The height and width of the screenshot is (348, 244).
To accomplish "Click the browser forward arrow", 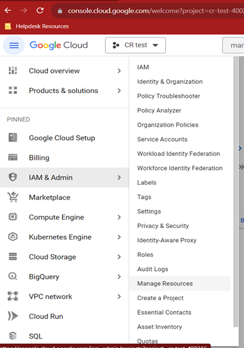I will click(x=24, y=10).
